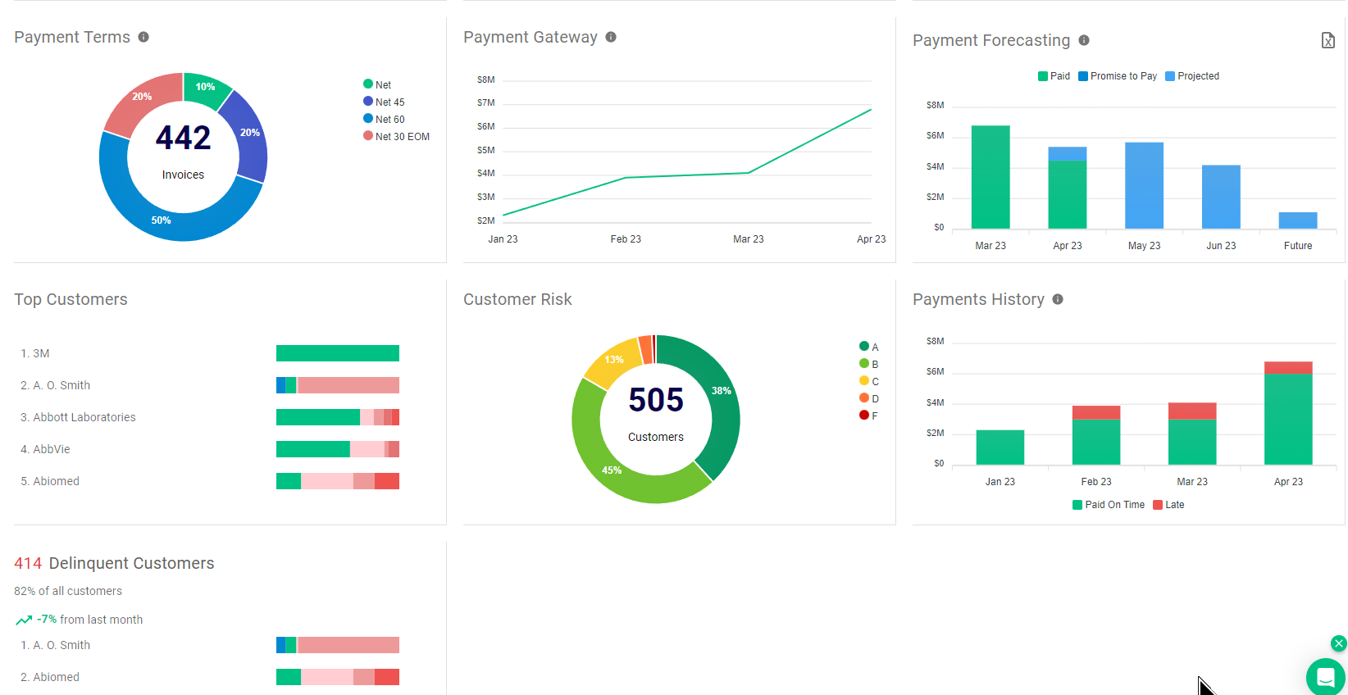1348x695 pixels.
Task: Click the 45% grade B risk segment
Action: point(613,469)
